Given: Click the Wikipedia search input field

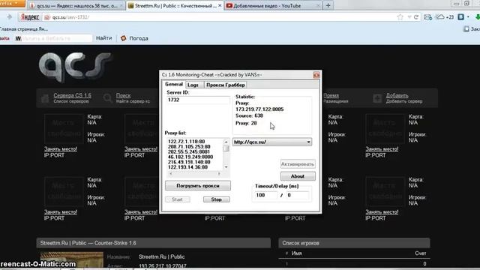Looking at the screenshot, I should pos(57,38).
